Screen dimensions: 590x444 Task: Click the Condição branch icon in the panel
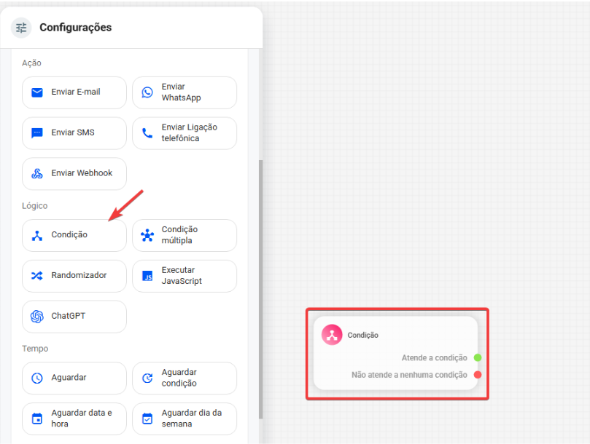tap(37, 235)
